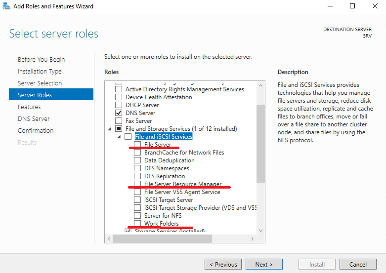Uncheck the DNS Server role
386x273 pixels.
(119, 113)
